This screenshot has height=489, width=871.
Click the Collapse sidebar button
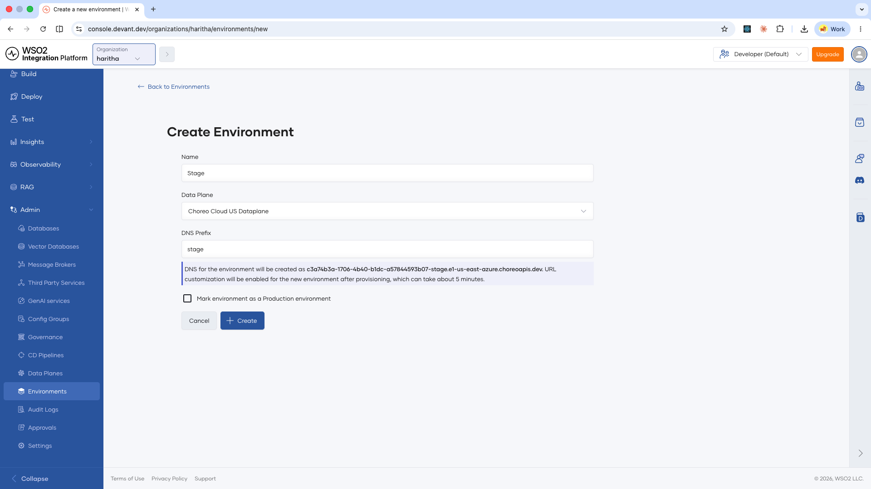(30, 479)
